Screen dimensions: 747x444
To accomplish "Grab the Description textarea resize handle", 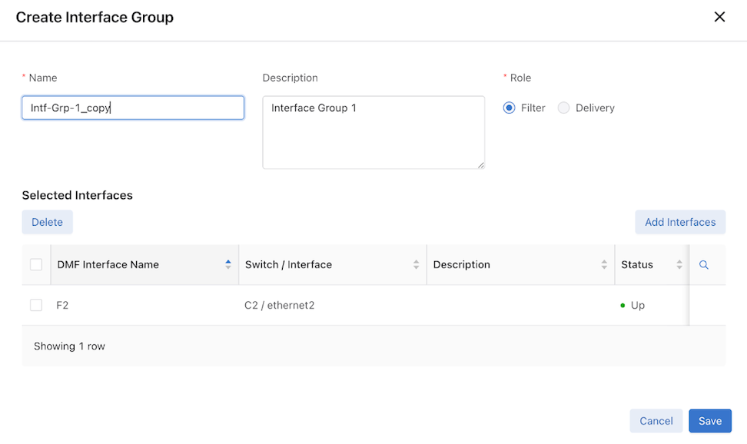I will (480, 164).
